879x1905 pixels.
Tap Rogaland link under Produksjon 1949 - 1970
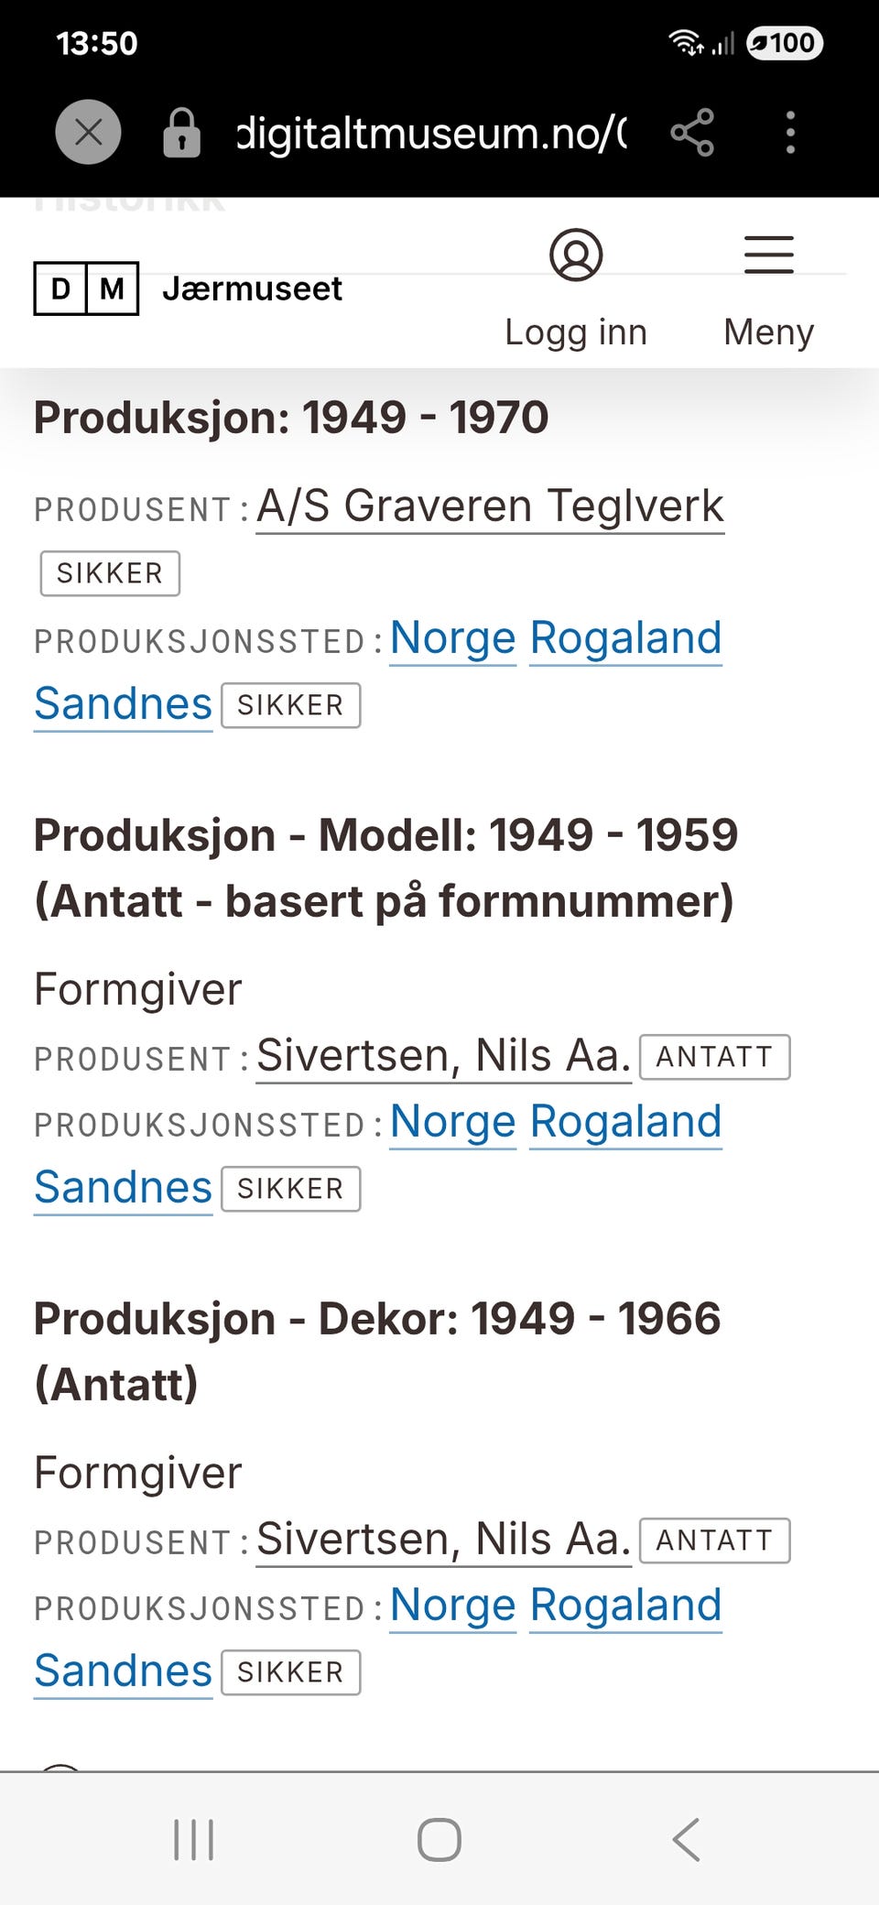(625, 638)
